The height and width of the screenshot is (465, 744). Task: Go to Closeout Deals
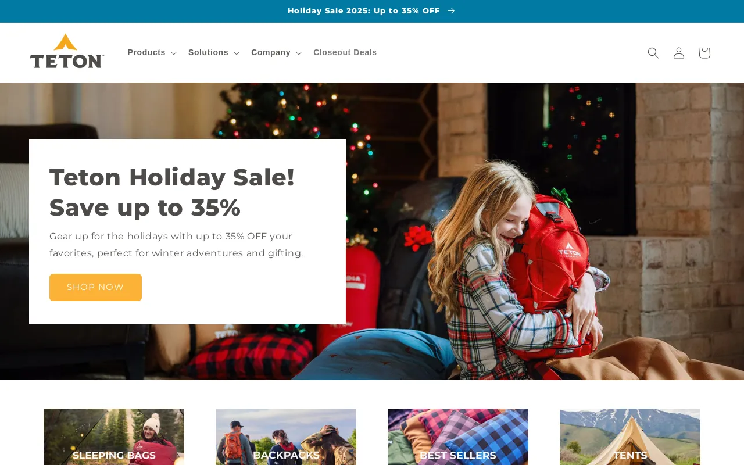[345, 52]
